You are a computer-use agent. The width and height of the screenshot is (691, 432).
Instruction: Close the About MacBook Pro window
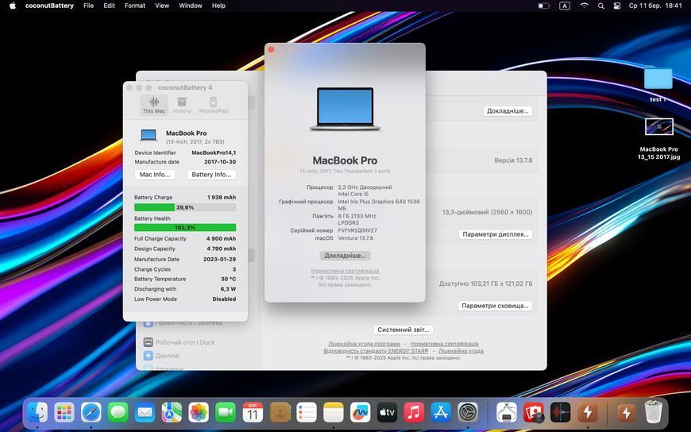click(x=272, y=50)
